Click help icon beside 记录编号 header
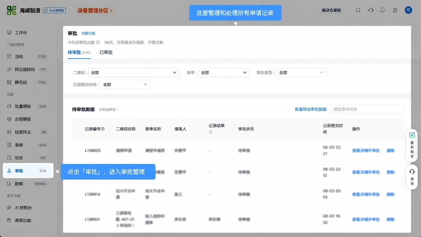This screenshot has height=237, width=421. [x=103, y=129]
